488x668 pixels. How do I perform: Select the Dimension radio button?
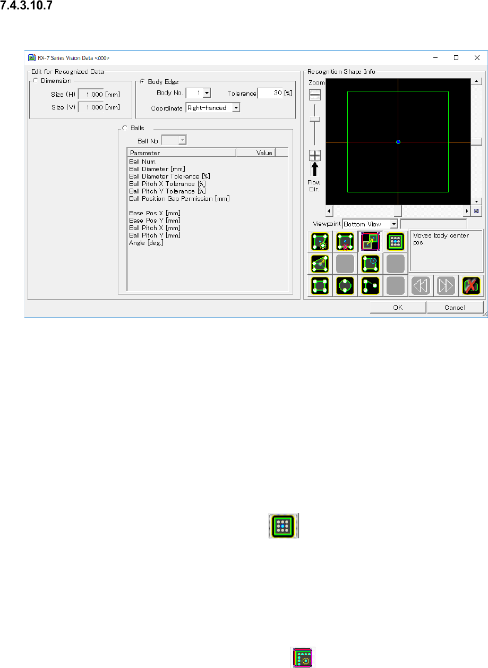coord(36,81)
